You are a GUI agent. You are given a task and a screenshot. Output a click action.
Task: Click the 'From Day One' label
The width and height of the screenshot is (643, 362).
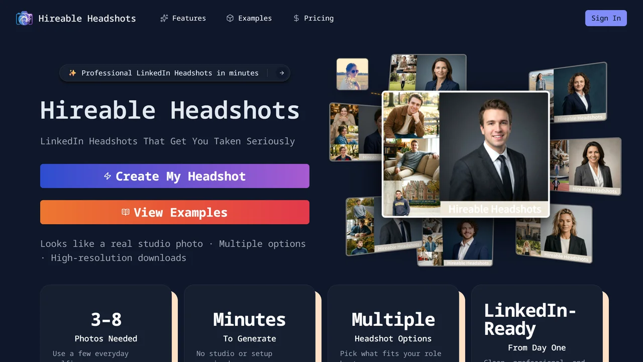[x=537, y=348]
